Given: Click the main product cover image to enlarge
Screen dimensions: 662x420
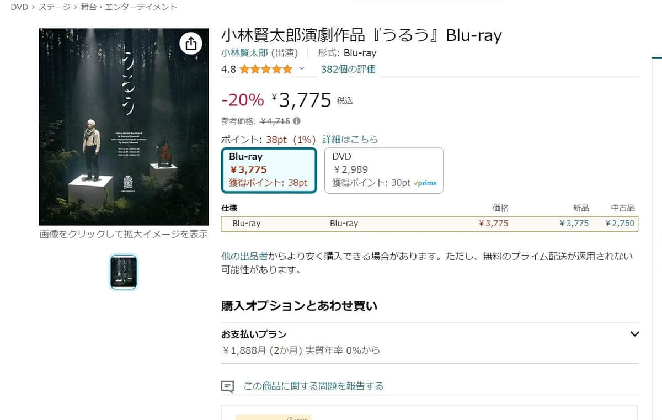Looking at the screenshot, I should (123, 126).
